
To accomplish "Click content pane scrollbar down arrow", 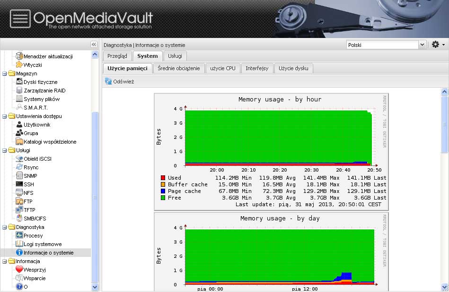I will click(x=444, y=287).
